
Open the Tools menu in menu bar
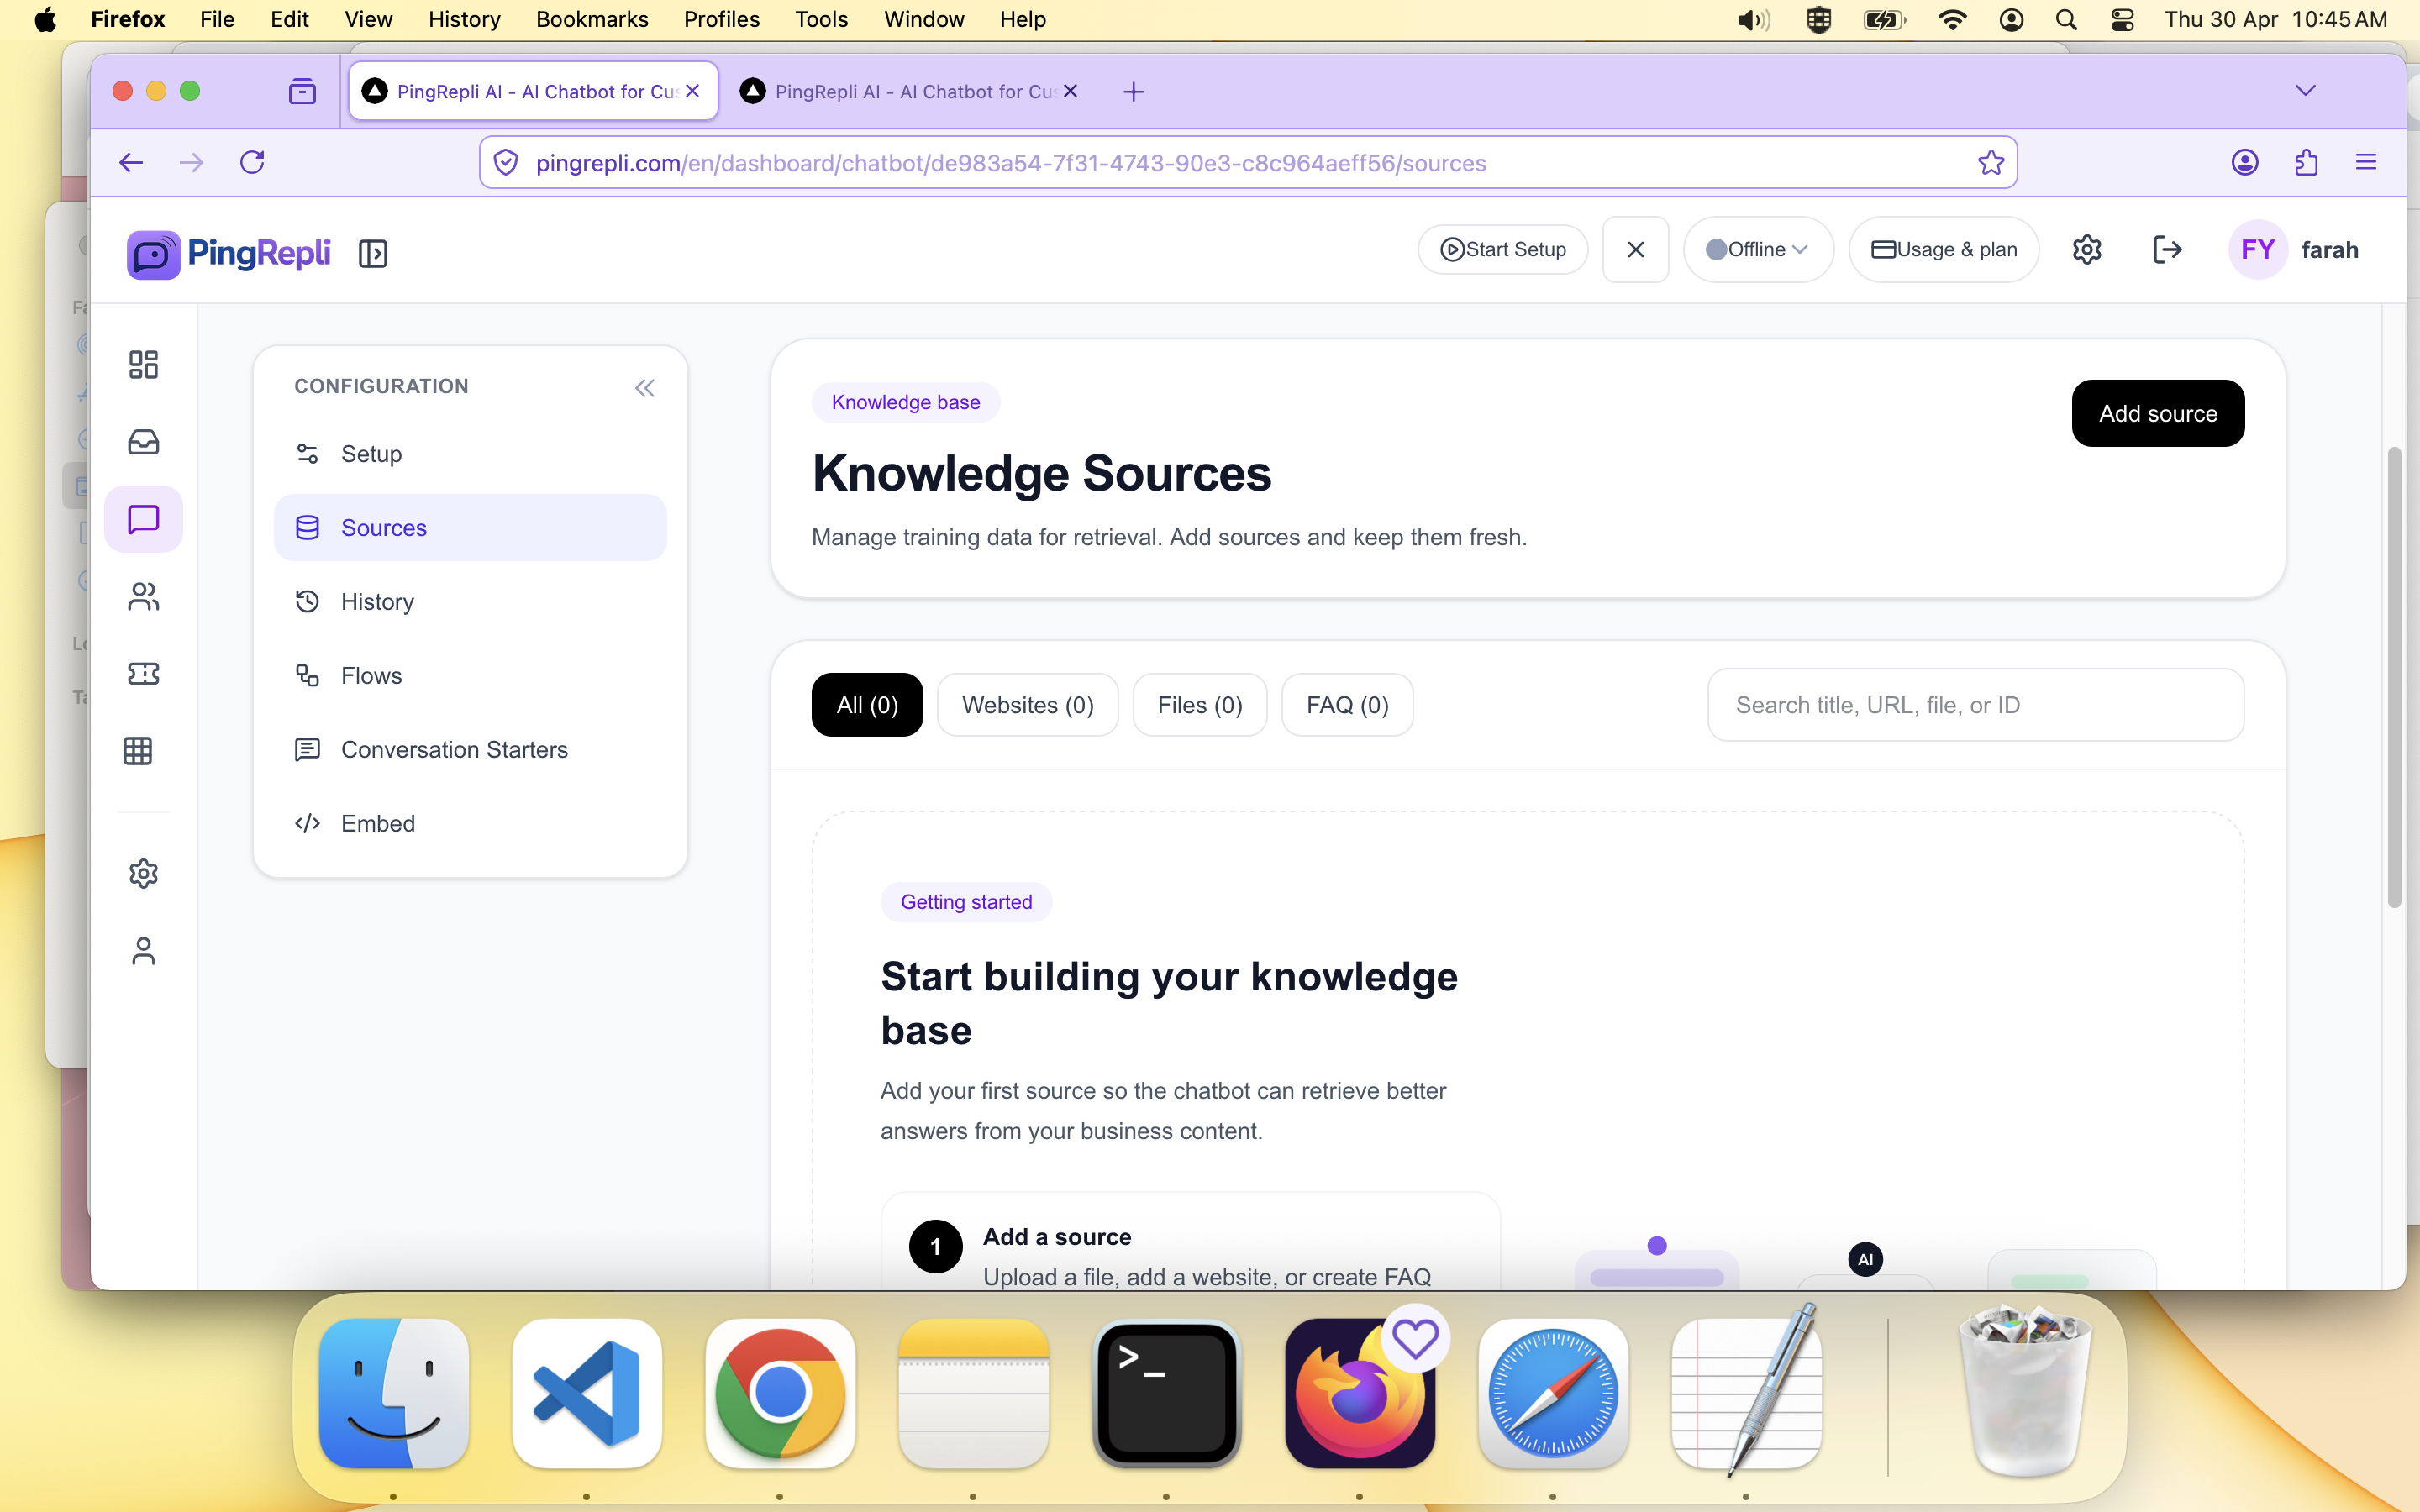[821, 19]
